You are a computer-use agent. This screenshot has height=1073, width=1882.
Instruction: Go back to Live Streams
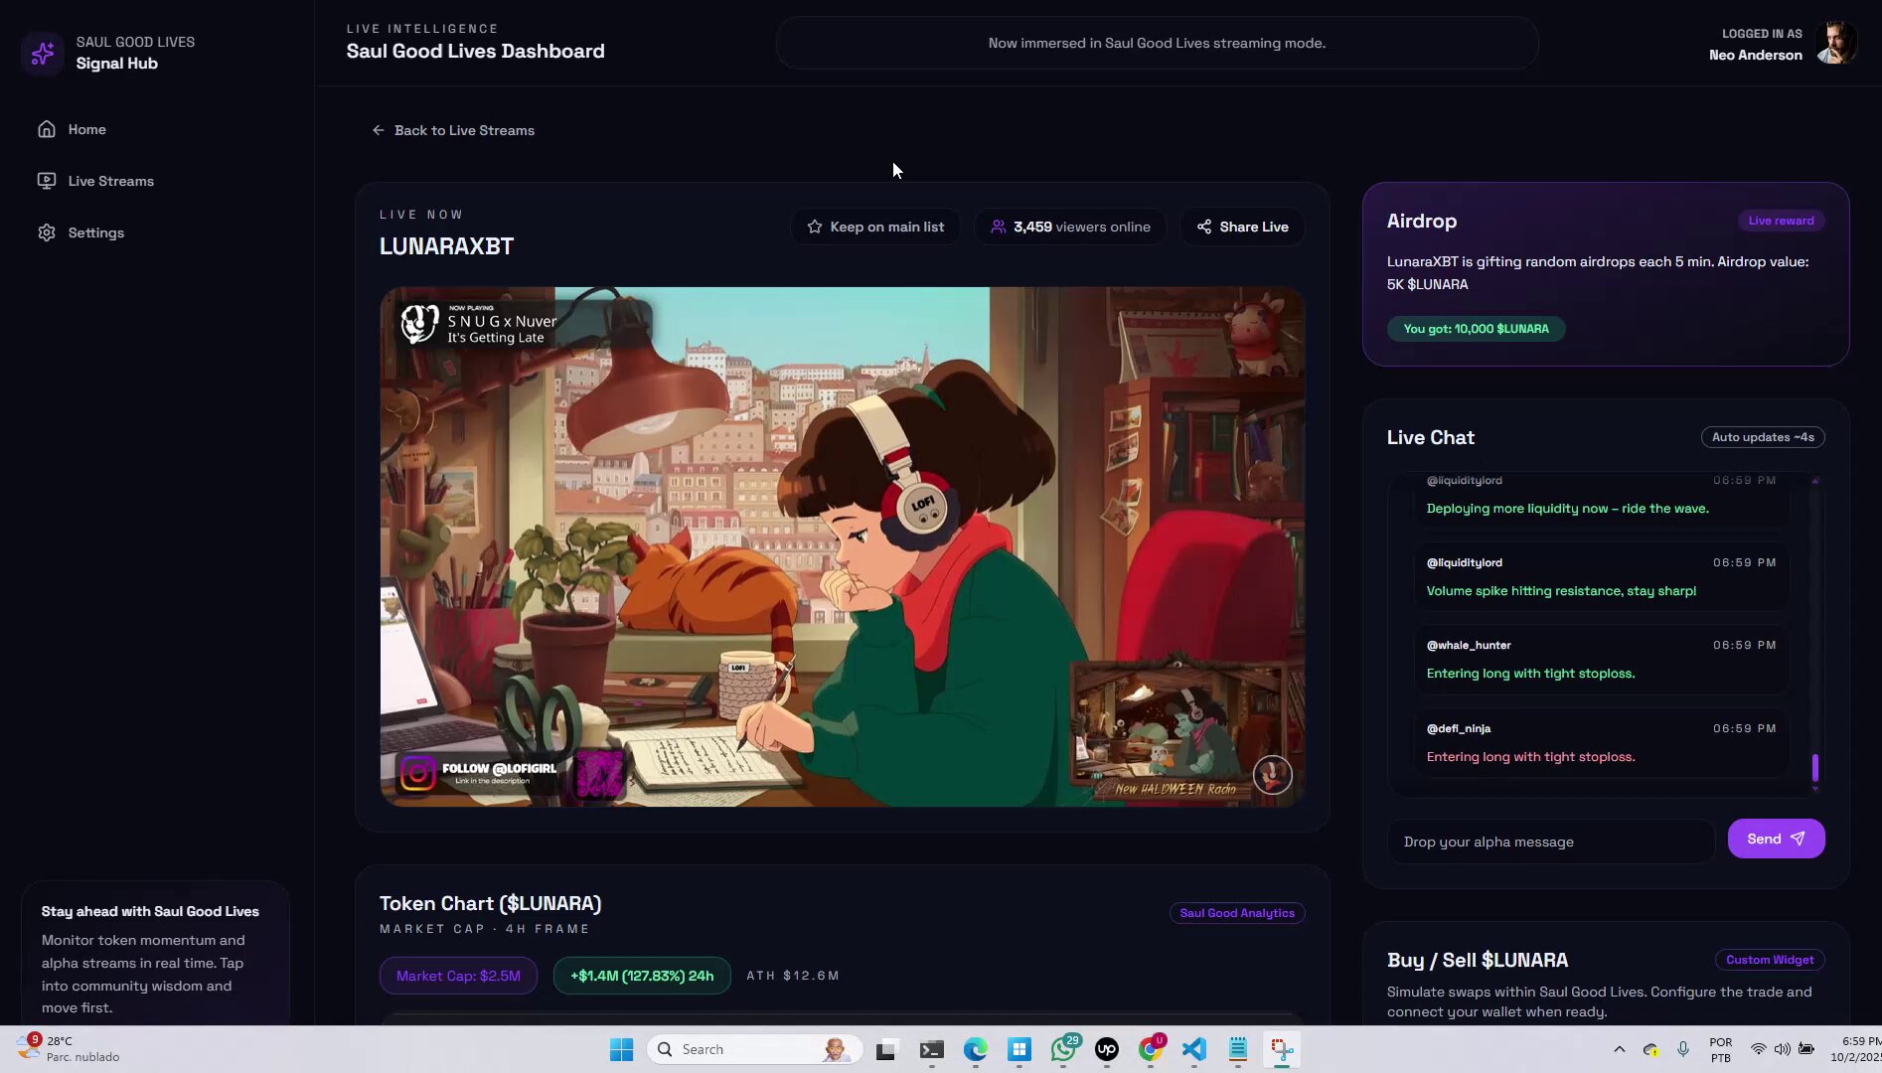point(453,130)
